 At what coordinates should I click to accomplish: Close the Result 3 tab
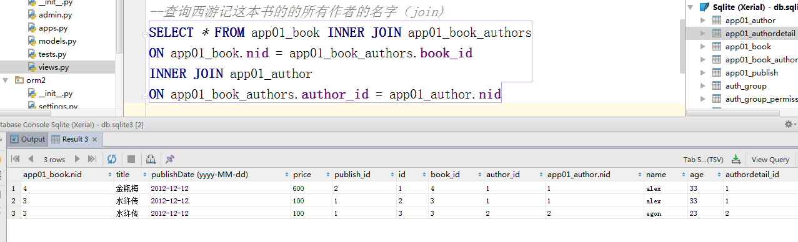pos(95,139)
